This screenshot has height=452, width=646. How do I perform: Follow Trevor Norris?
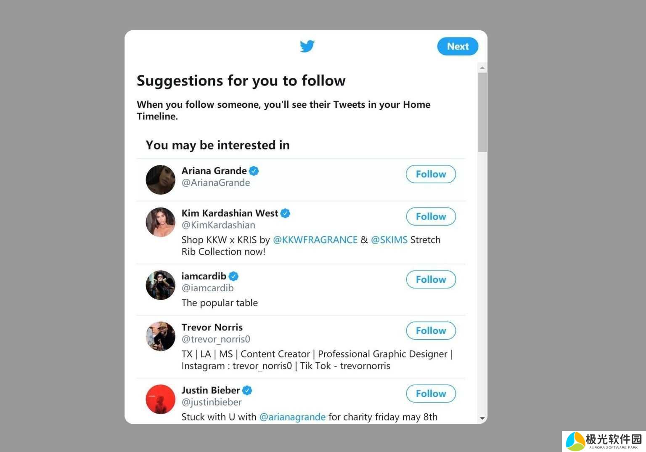point(431,331)
